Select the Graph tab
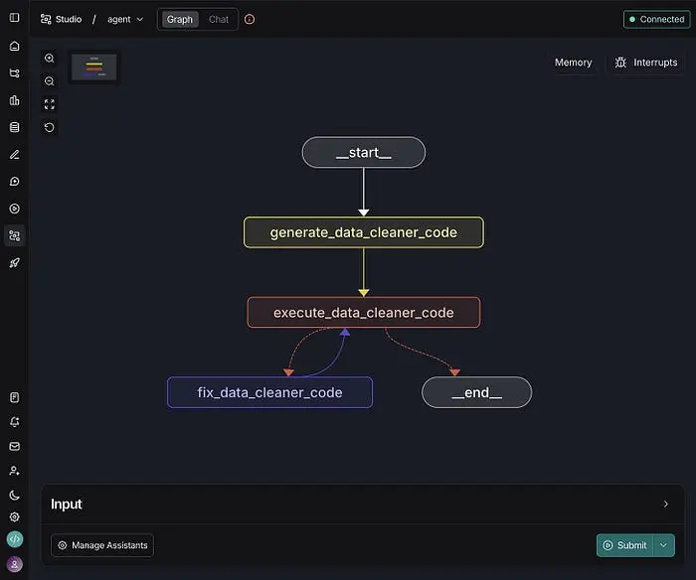Viewport: 696px width, 580px height. tap(179, 19)
